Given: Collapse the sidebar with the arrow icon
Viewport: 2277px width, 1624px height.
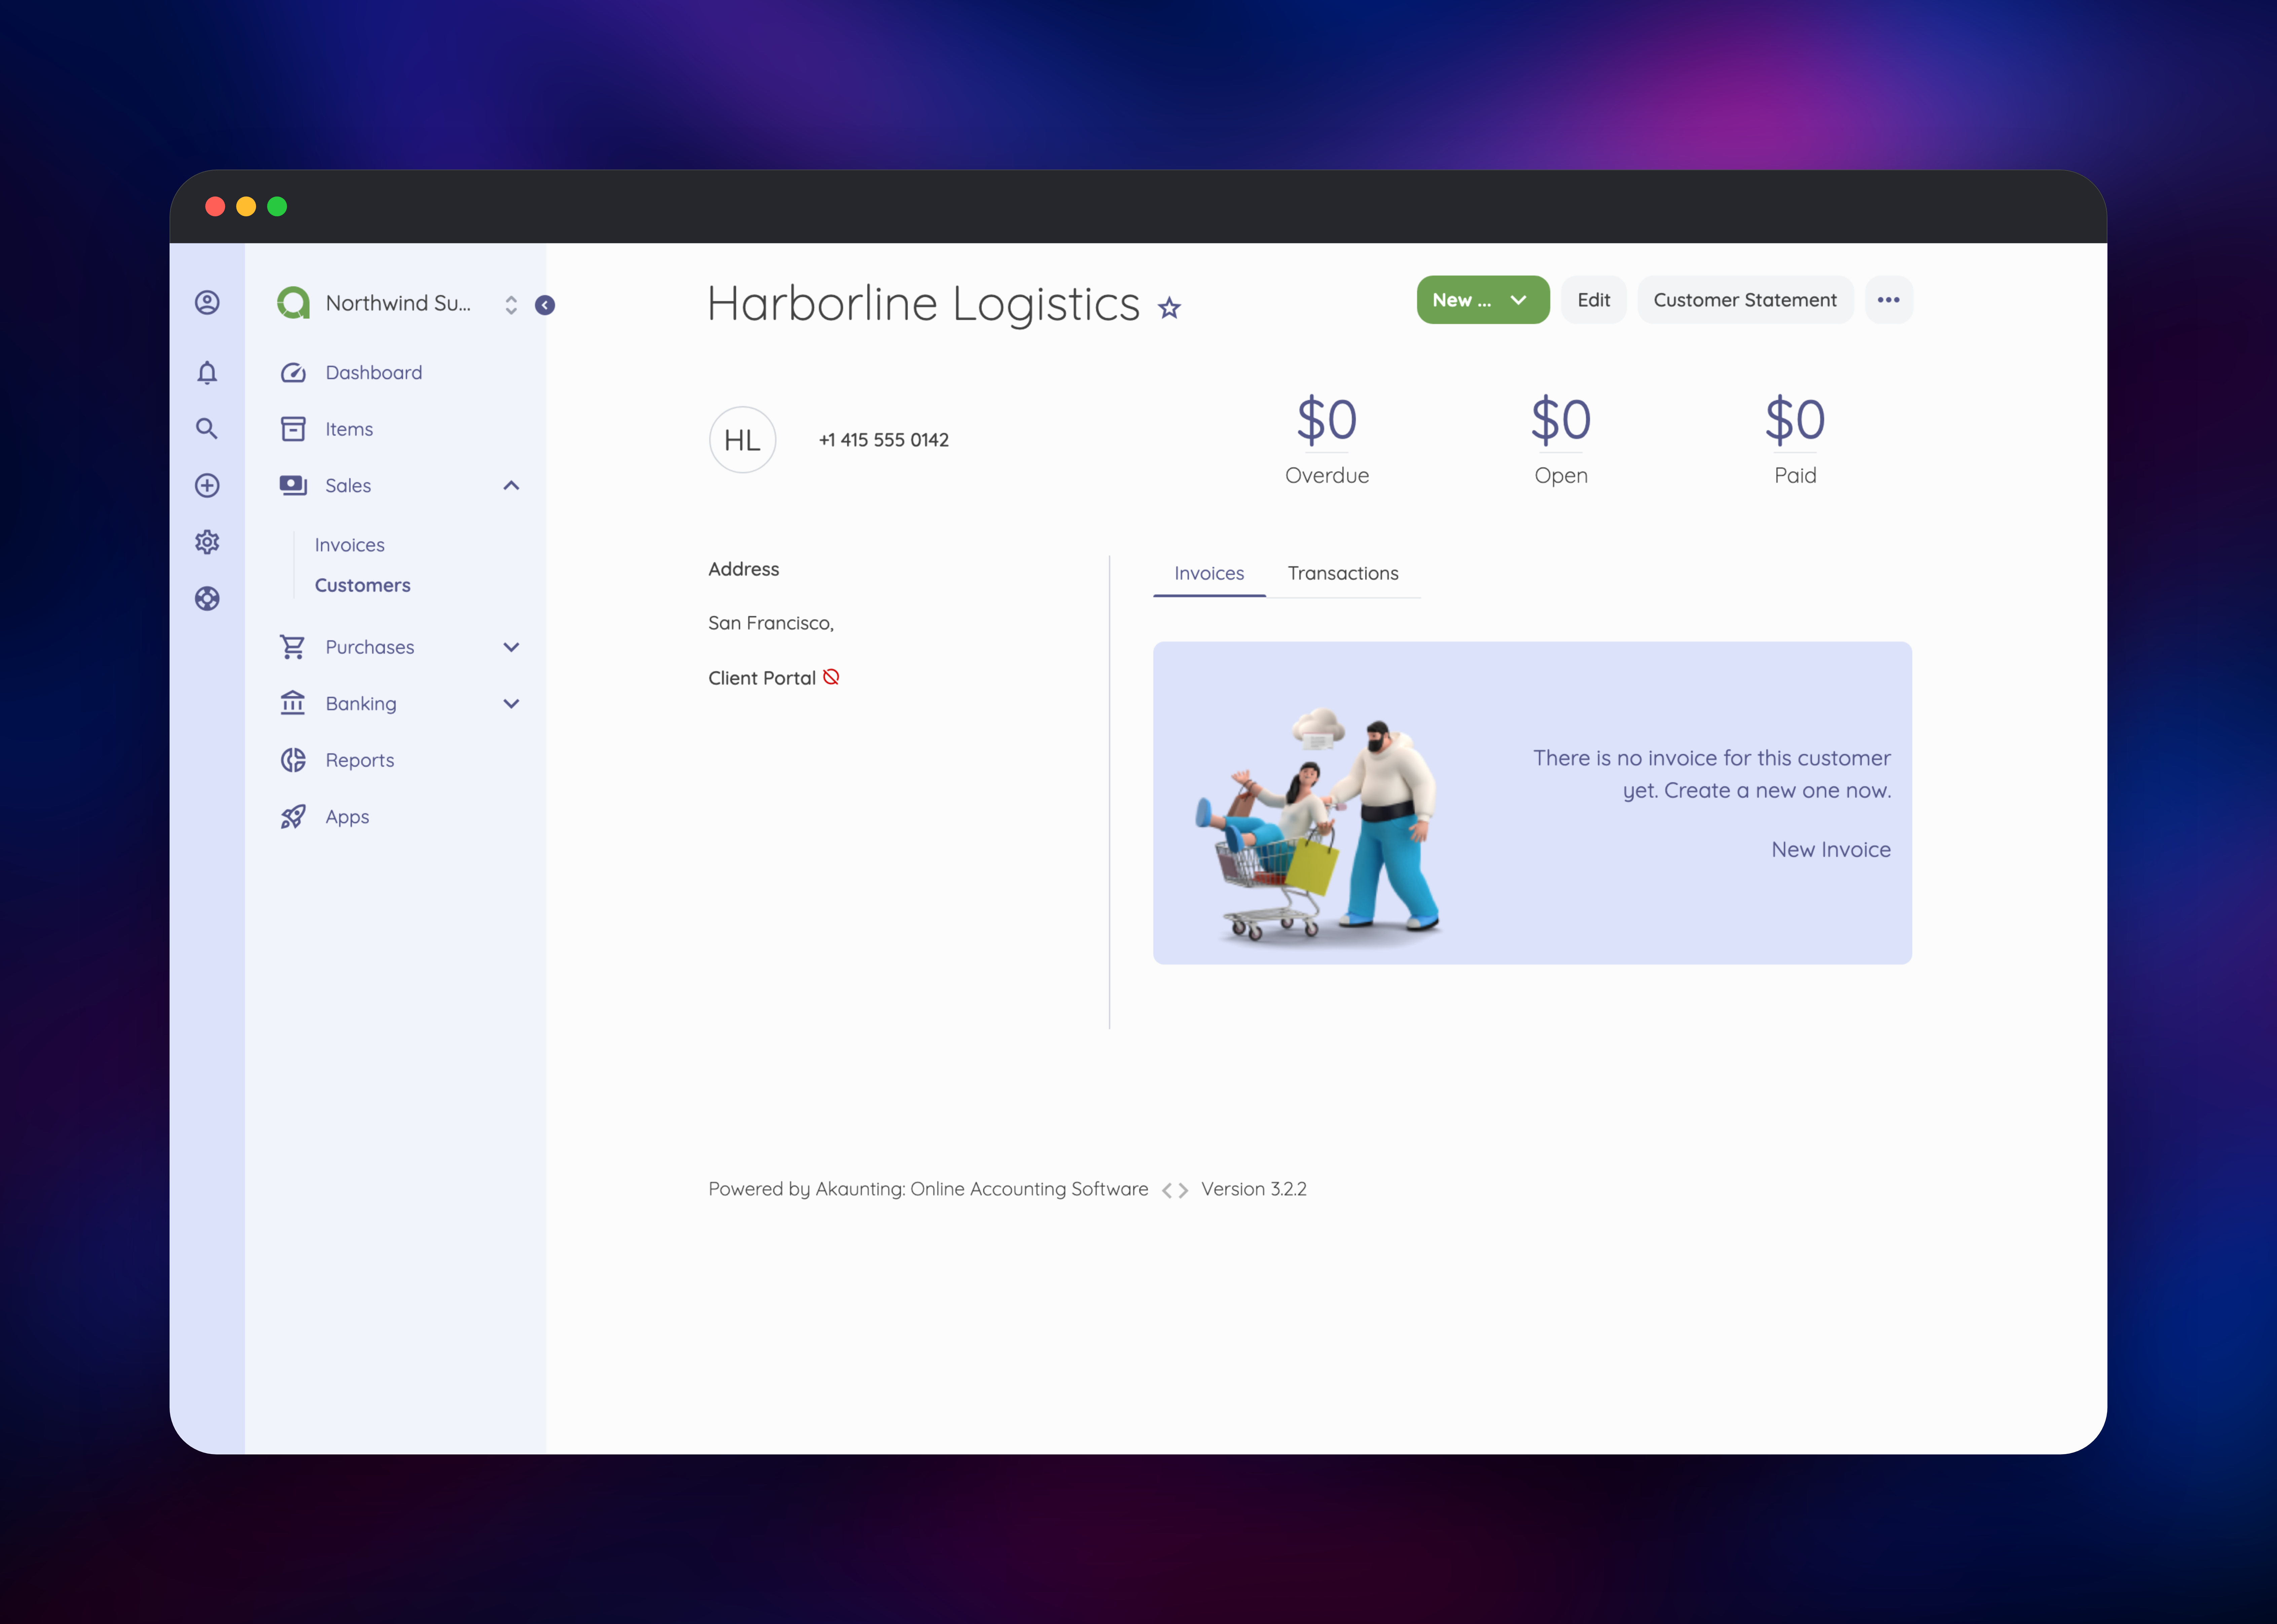Looking at the screenshot, I should coord(545,305).
